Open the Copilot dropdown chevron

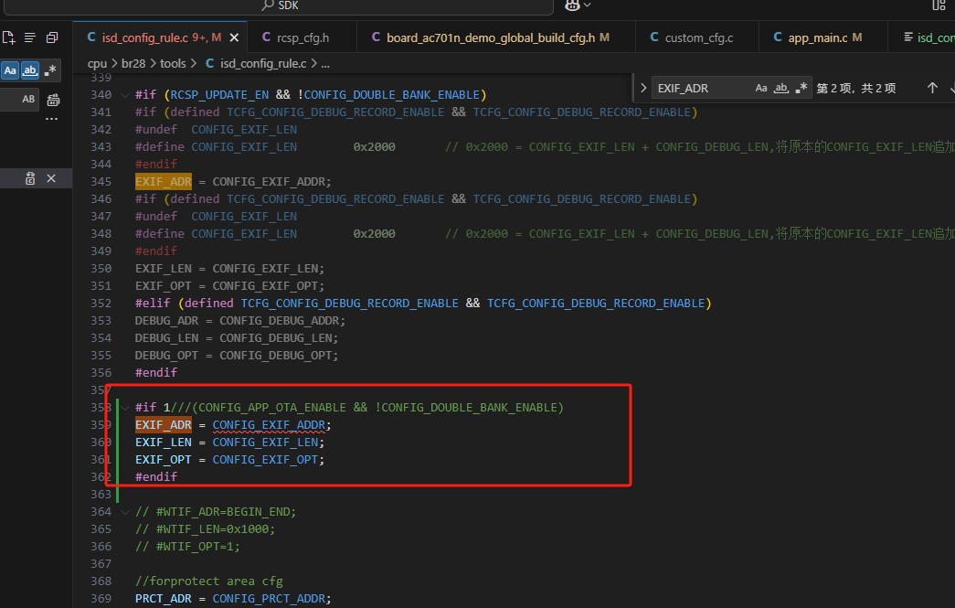(587, 5)
